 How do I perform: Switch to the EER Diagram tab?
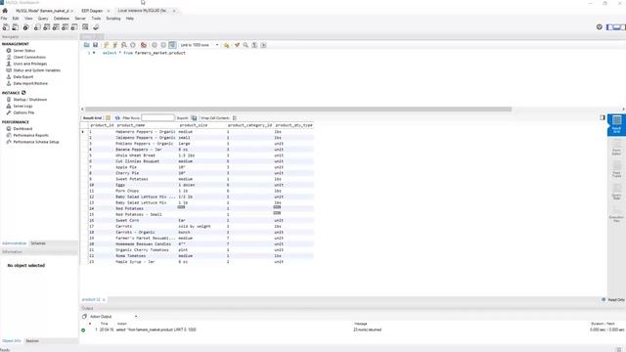click(92, 11)
